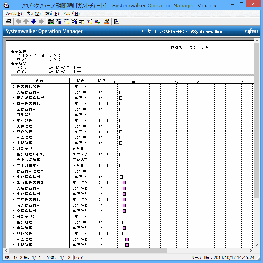Click the vertical scrollbar up arrow
263x263 pixels.
pos(257,41)
